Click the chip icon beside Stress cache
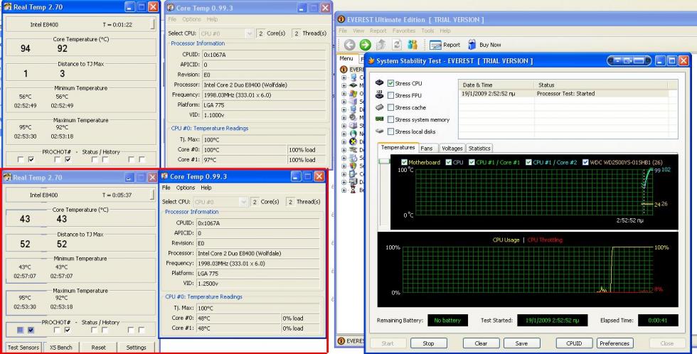Viewport: 697px width, 354px height. [379, 107]
